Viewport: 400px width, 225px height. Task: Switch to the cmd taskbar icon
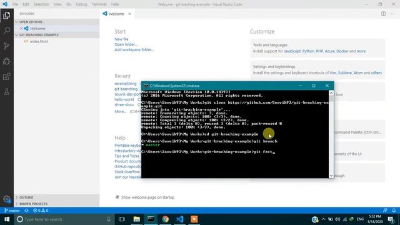click(151, 219)
